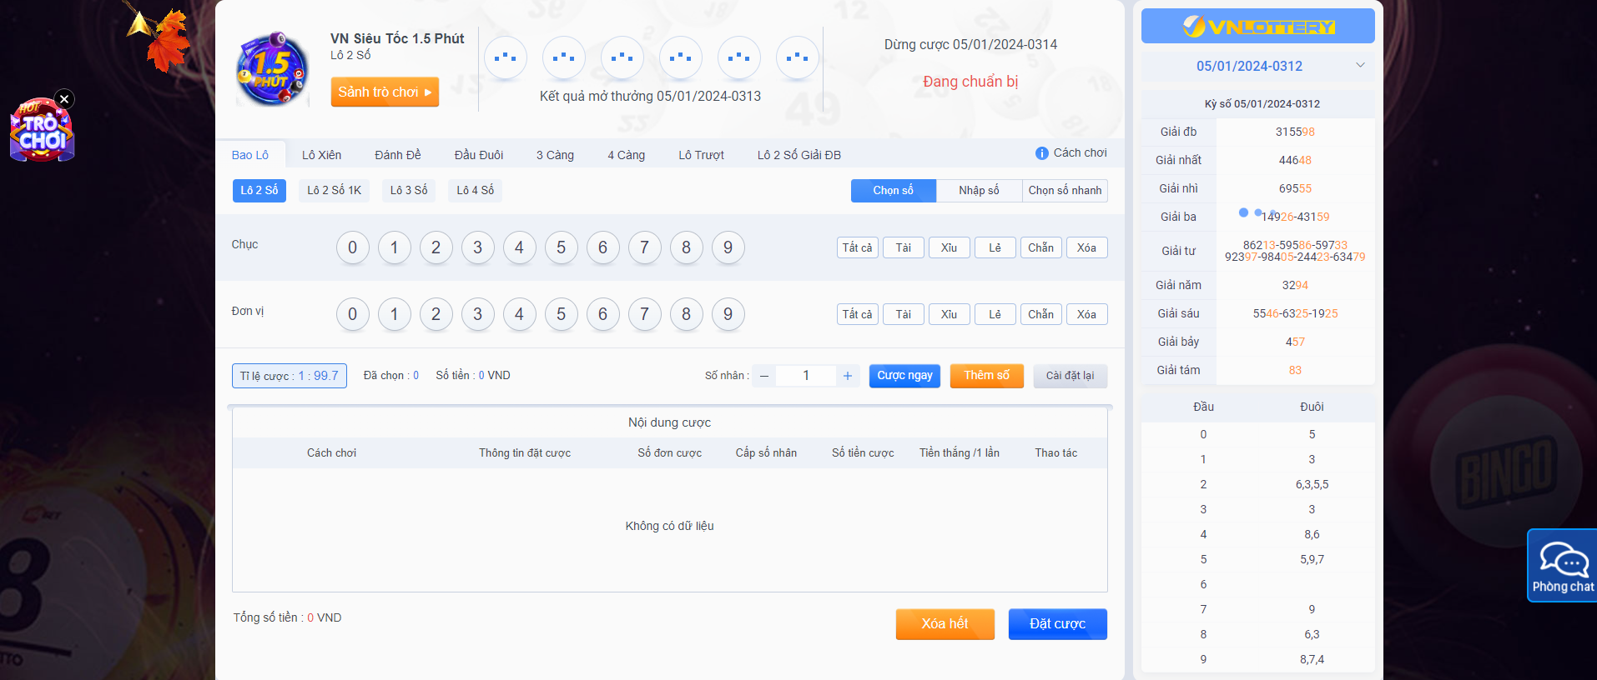Select the Lô 4 Số sub-option

[x=476, y=191]
